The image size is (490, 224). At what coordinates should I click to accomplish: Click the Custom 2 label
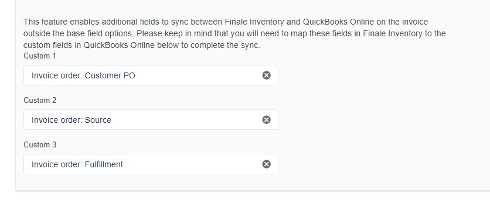(40, 101)
